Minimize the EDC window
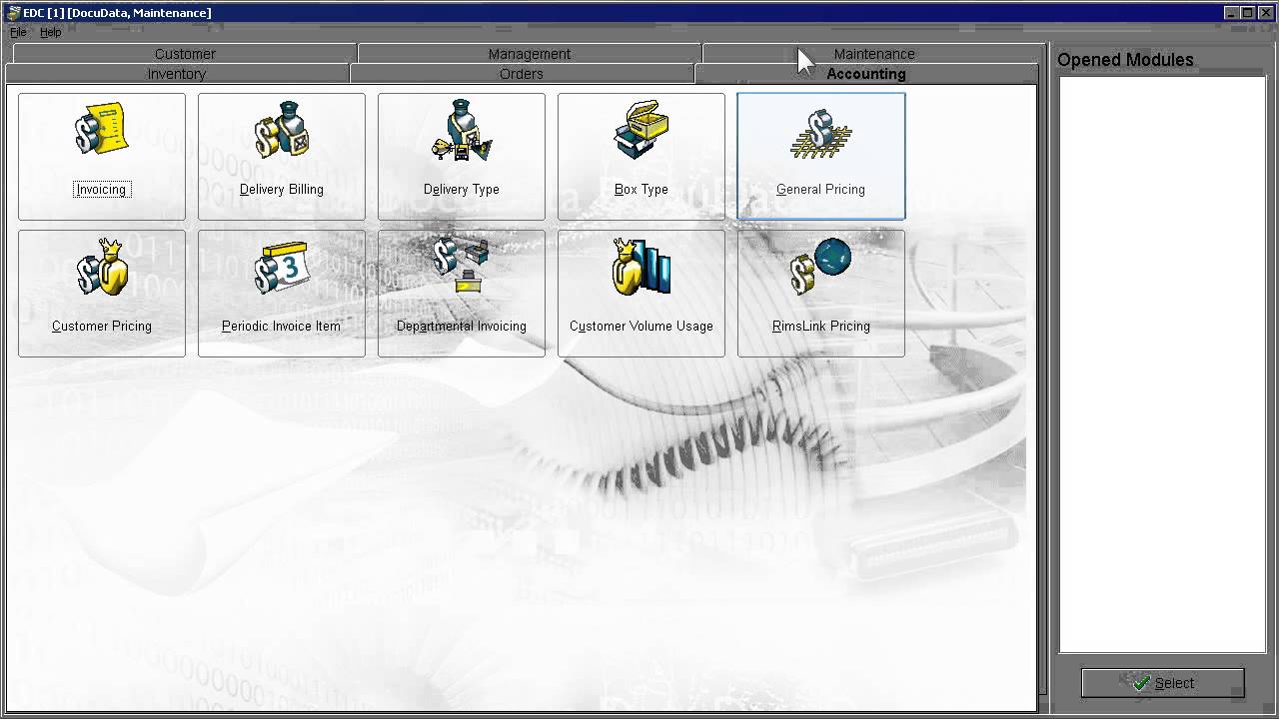The image size is (1279, 719). pos(1232,13)
